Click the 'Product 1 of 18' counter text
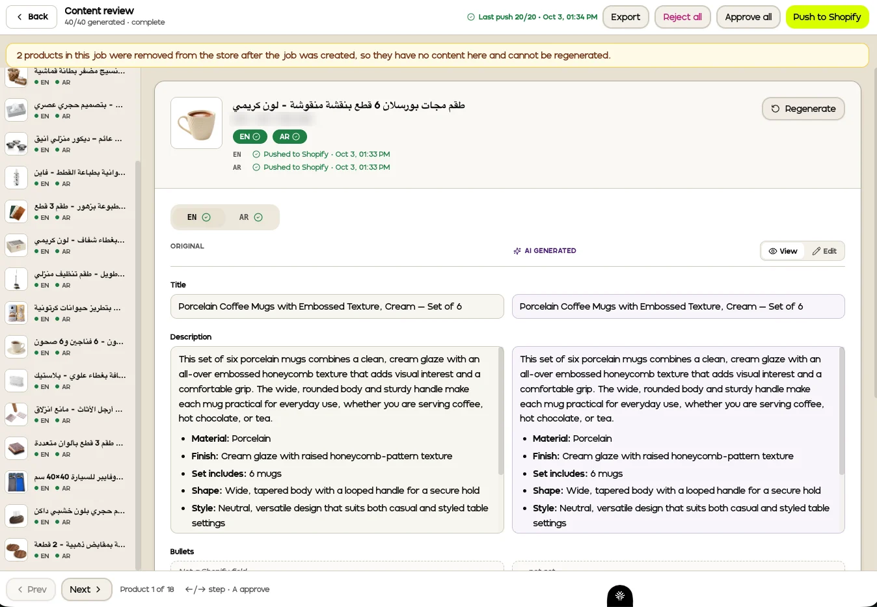877x607 pixels. tap(147, 589)
